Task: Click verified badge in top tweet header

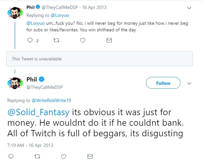Action: pos(38,7)
